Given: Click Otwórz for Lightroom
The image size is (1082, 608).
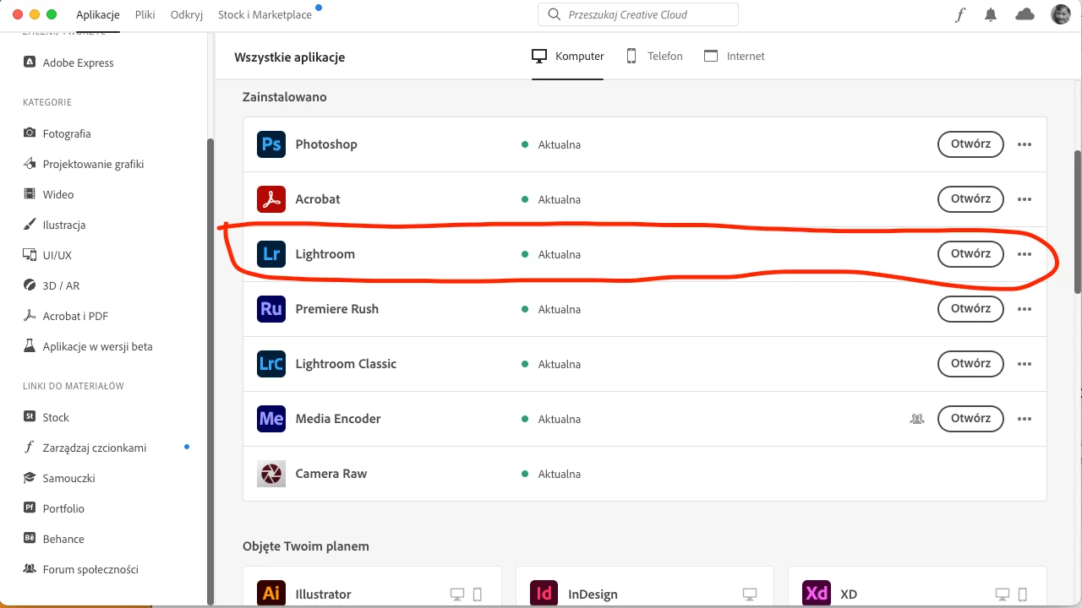Looking at the screenshot, I should (x=970, y=253).
